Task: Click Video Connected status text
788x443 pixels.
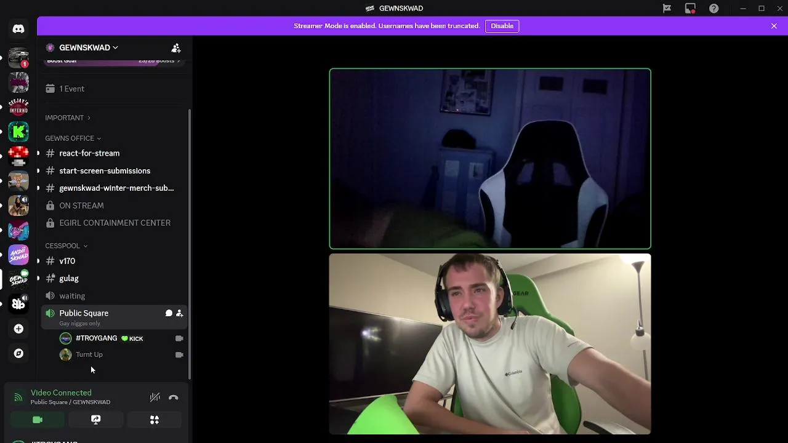Action: click(x=61, y=393)
